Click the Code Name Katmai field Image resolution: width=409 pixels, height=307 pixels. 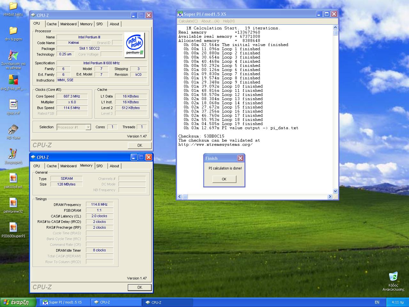click(73, 43)
